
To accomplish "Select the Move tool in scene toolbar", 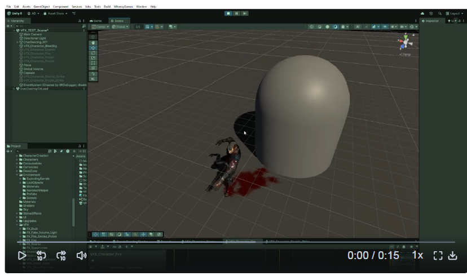I will tap(93, 47).
